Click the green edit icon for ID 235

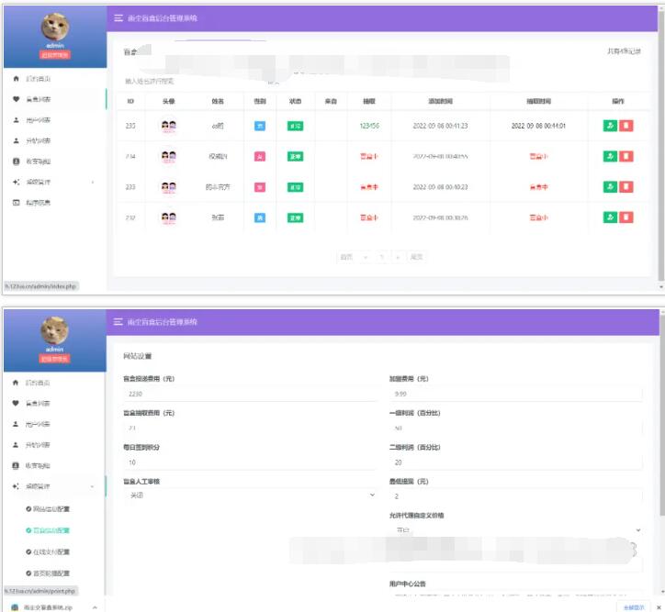click(x=610, y=126)
